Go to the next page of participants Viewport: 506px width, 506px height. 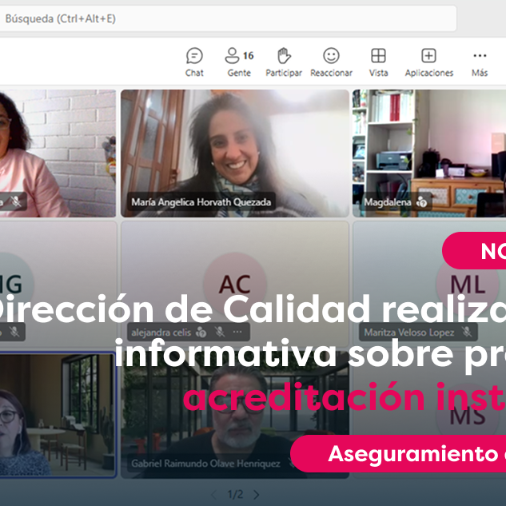tap(256, 495)
